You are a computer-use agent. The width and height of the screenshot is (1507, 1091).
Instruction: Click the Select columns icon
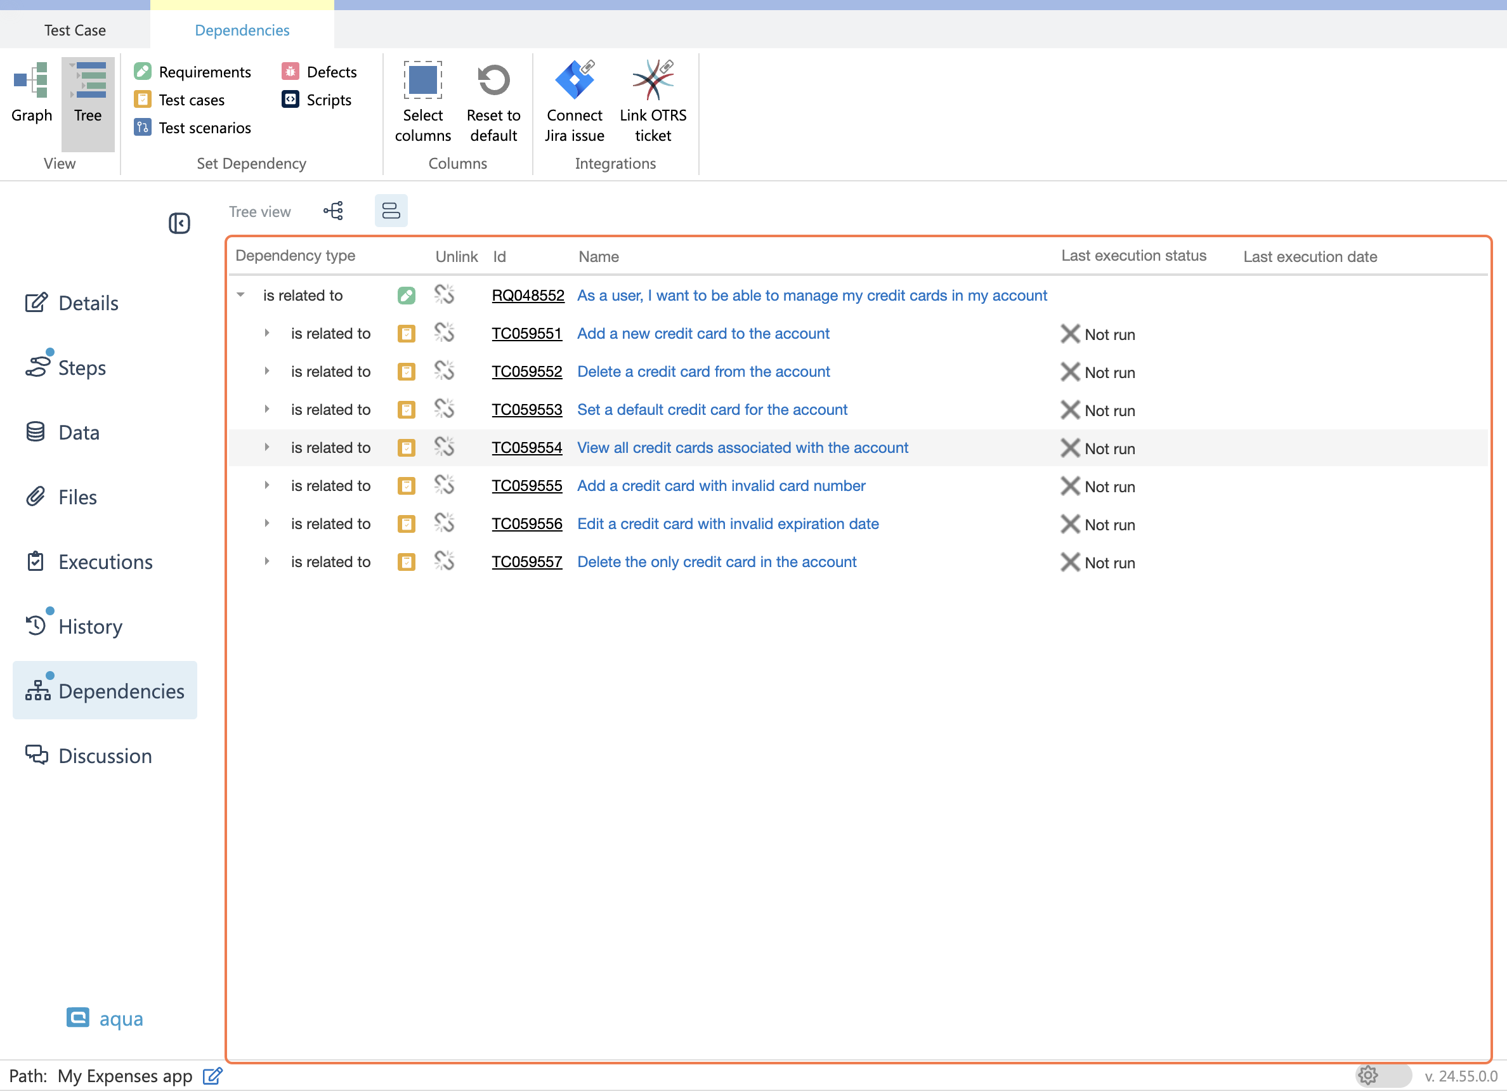[x=422, y=81]
